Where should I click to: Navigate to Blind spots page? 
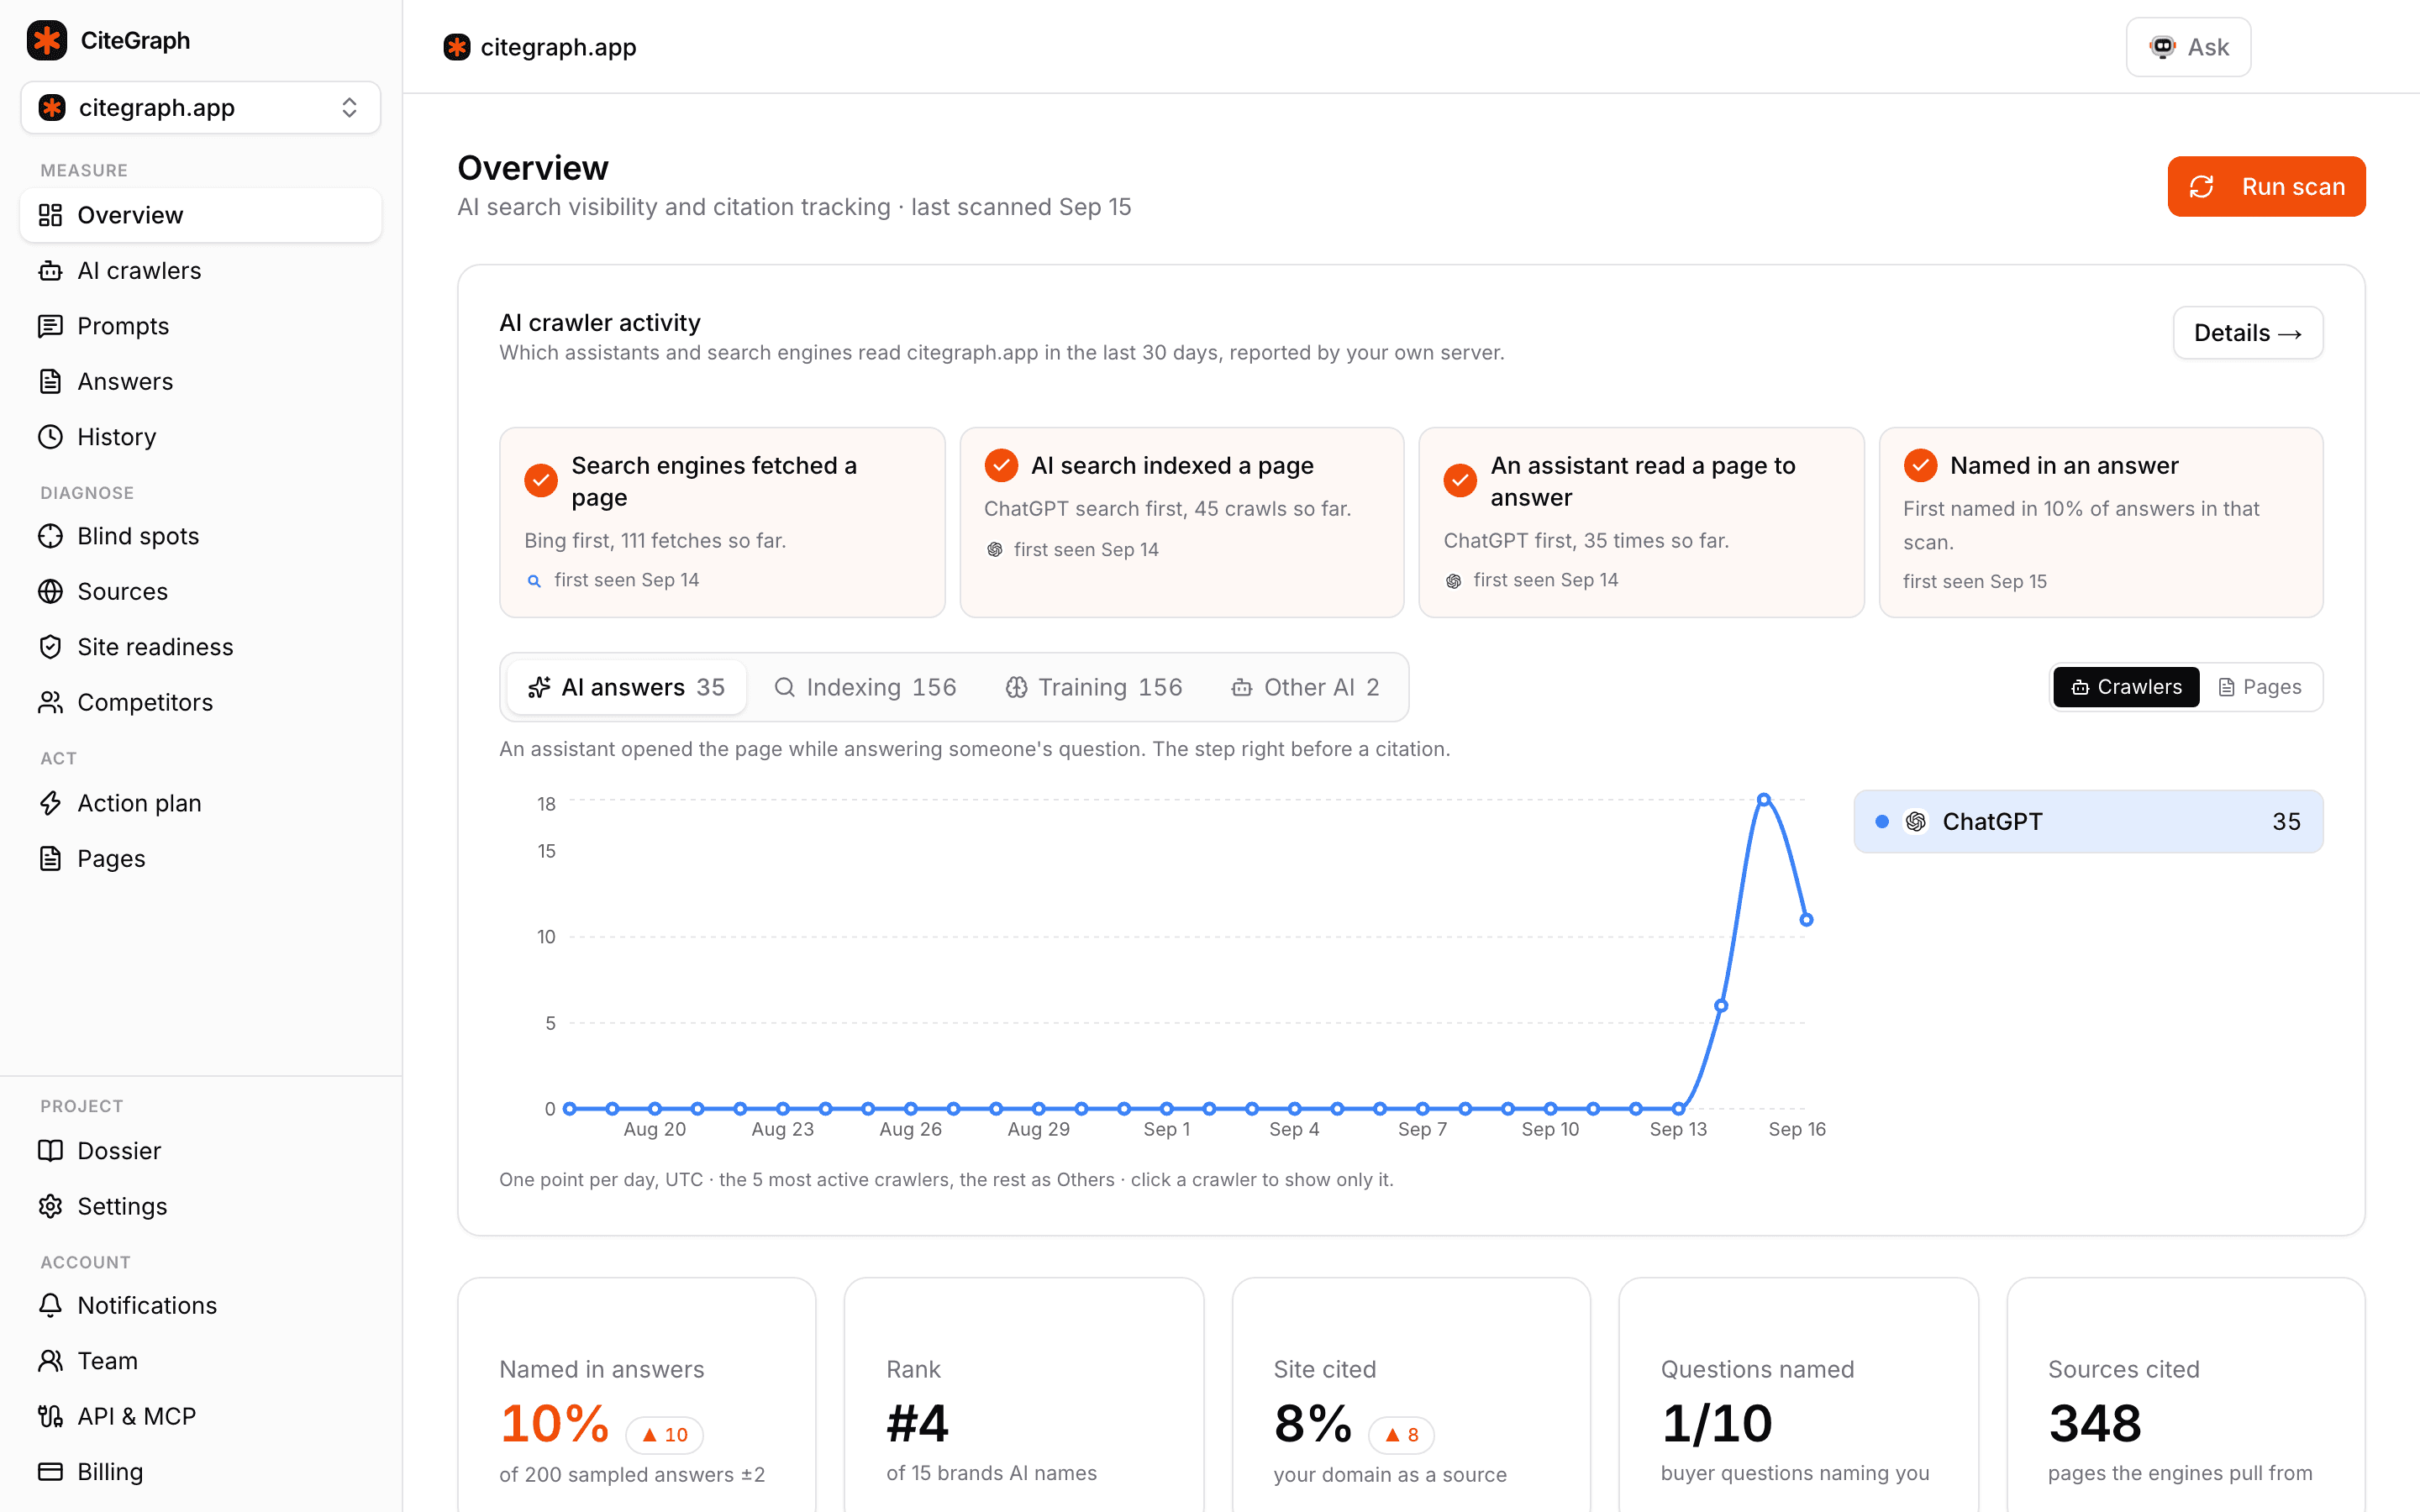200,536
